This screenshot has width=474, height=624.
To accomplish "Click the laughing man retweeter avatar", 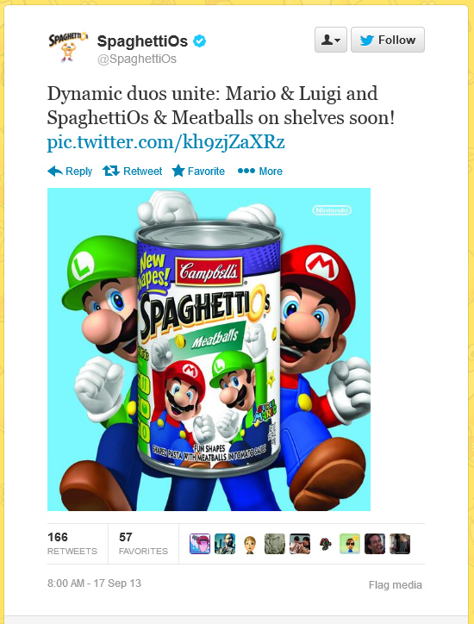I will (375, 544).
